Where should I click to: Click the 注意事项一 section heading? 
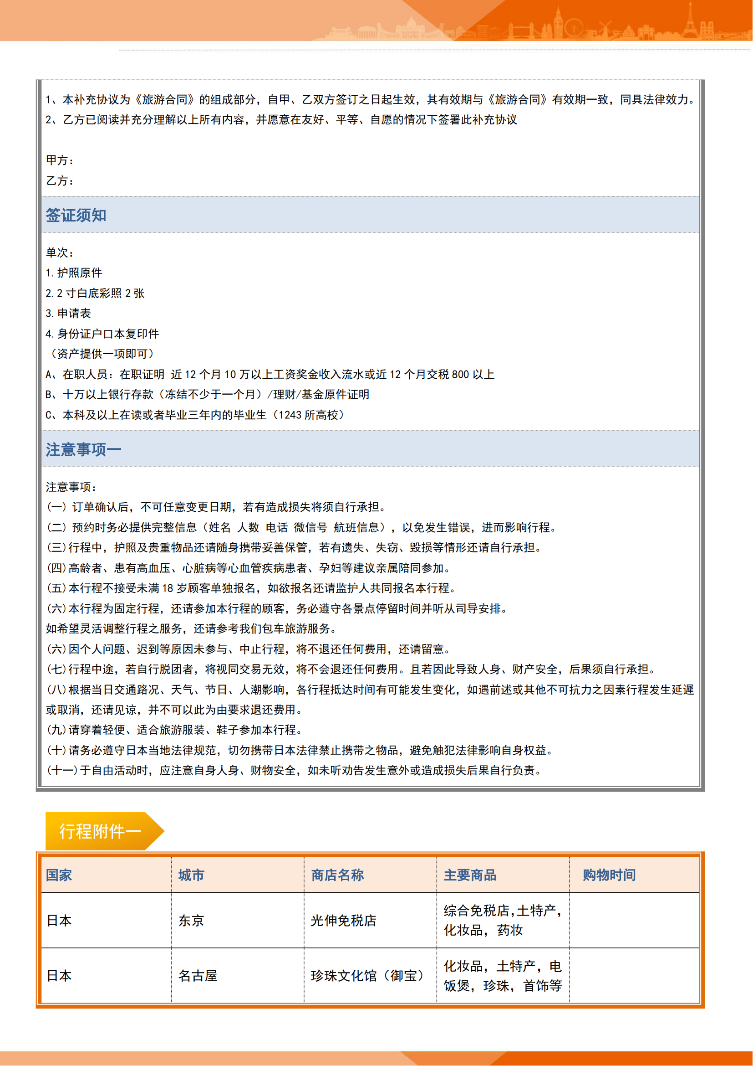(83, 449)
